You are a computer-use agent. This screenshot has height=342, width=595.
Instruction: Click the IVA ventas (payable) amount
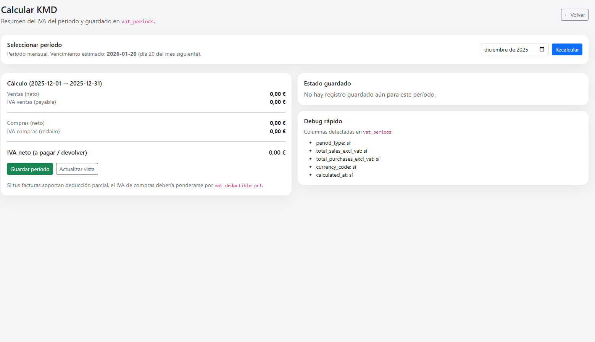(x=277, y=102)
